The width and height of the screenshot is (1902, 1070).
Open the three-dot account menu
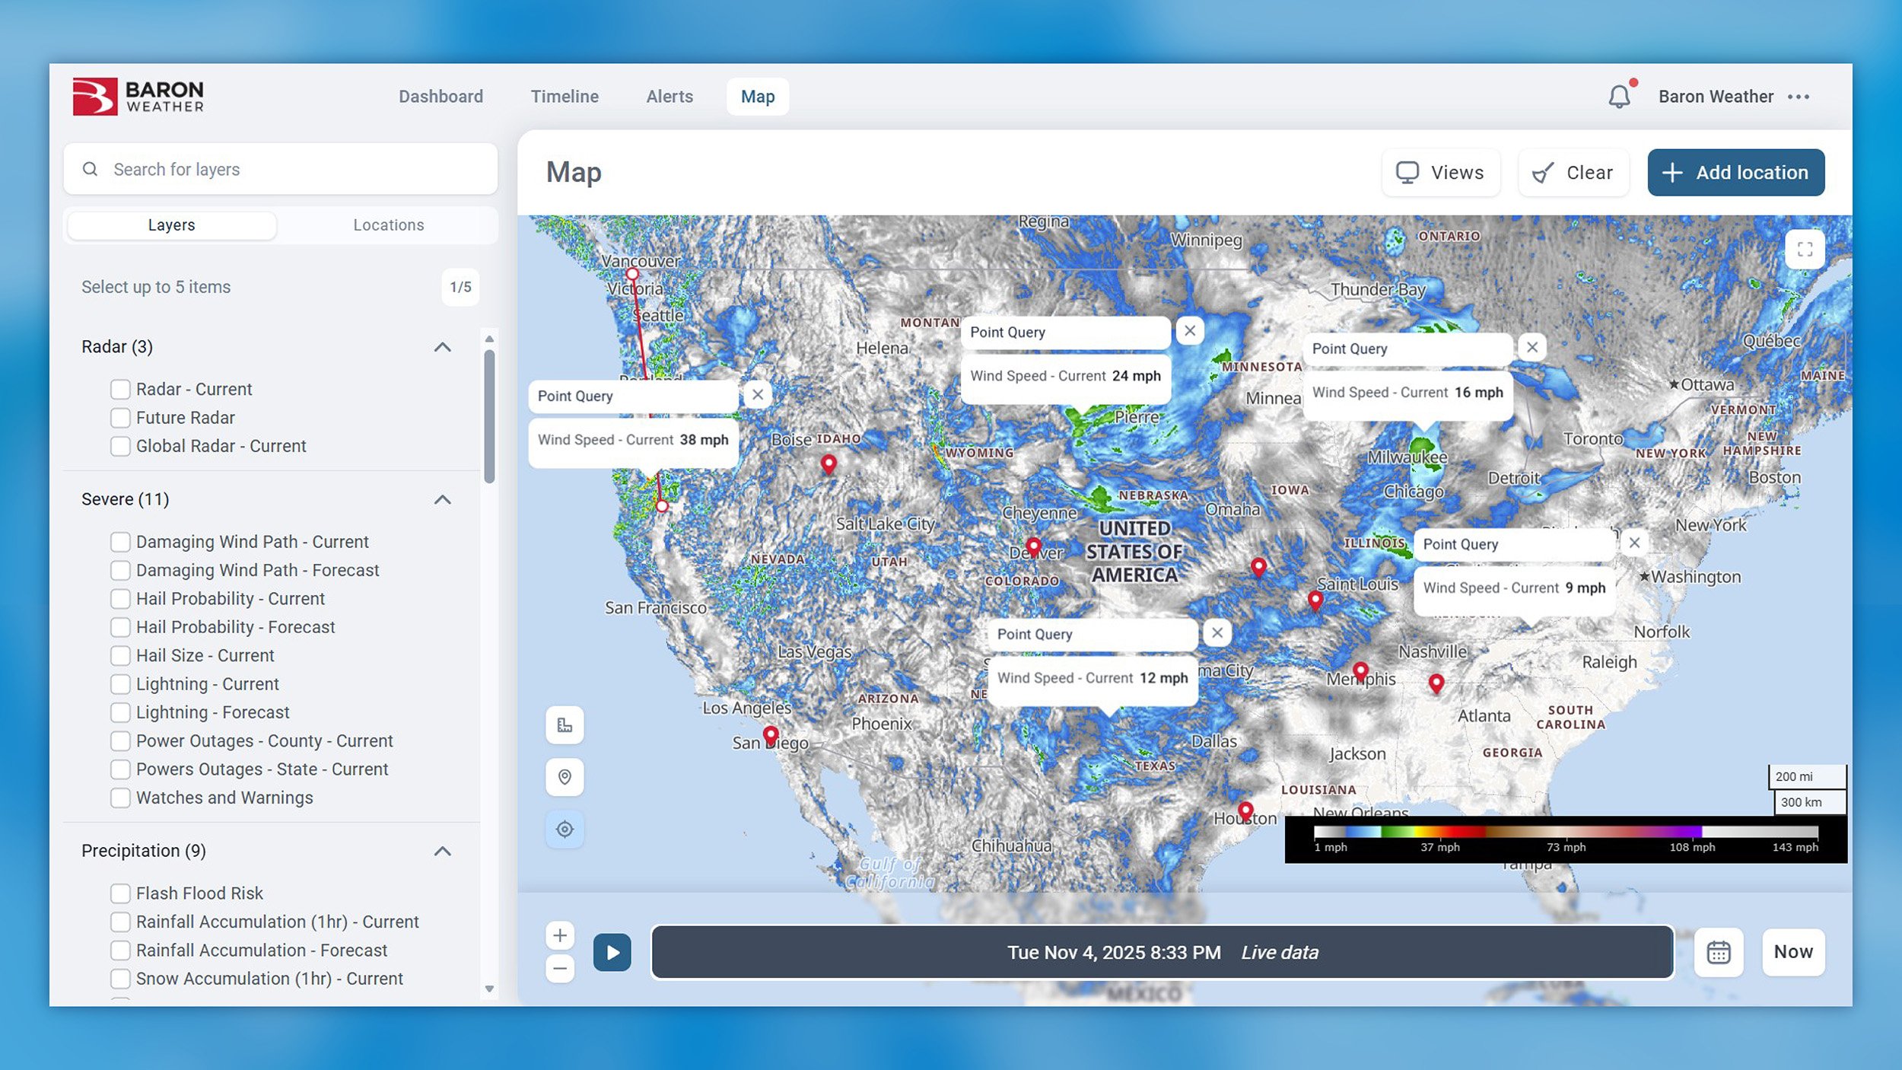(1799, 97)
